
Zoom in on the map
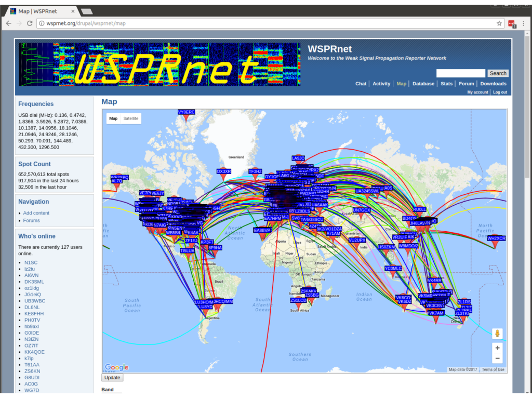(497, 348)
